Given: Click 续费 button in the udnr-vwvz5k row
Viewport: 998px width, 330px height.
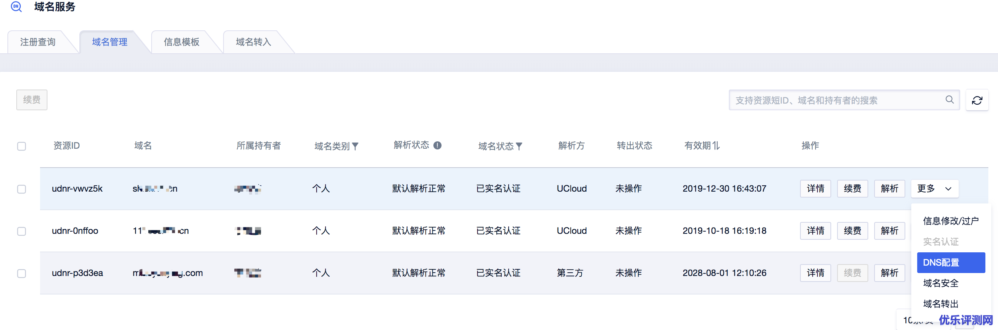Looking at the screenshot, I should pyautogui.click(x=852, y=189).
